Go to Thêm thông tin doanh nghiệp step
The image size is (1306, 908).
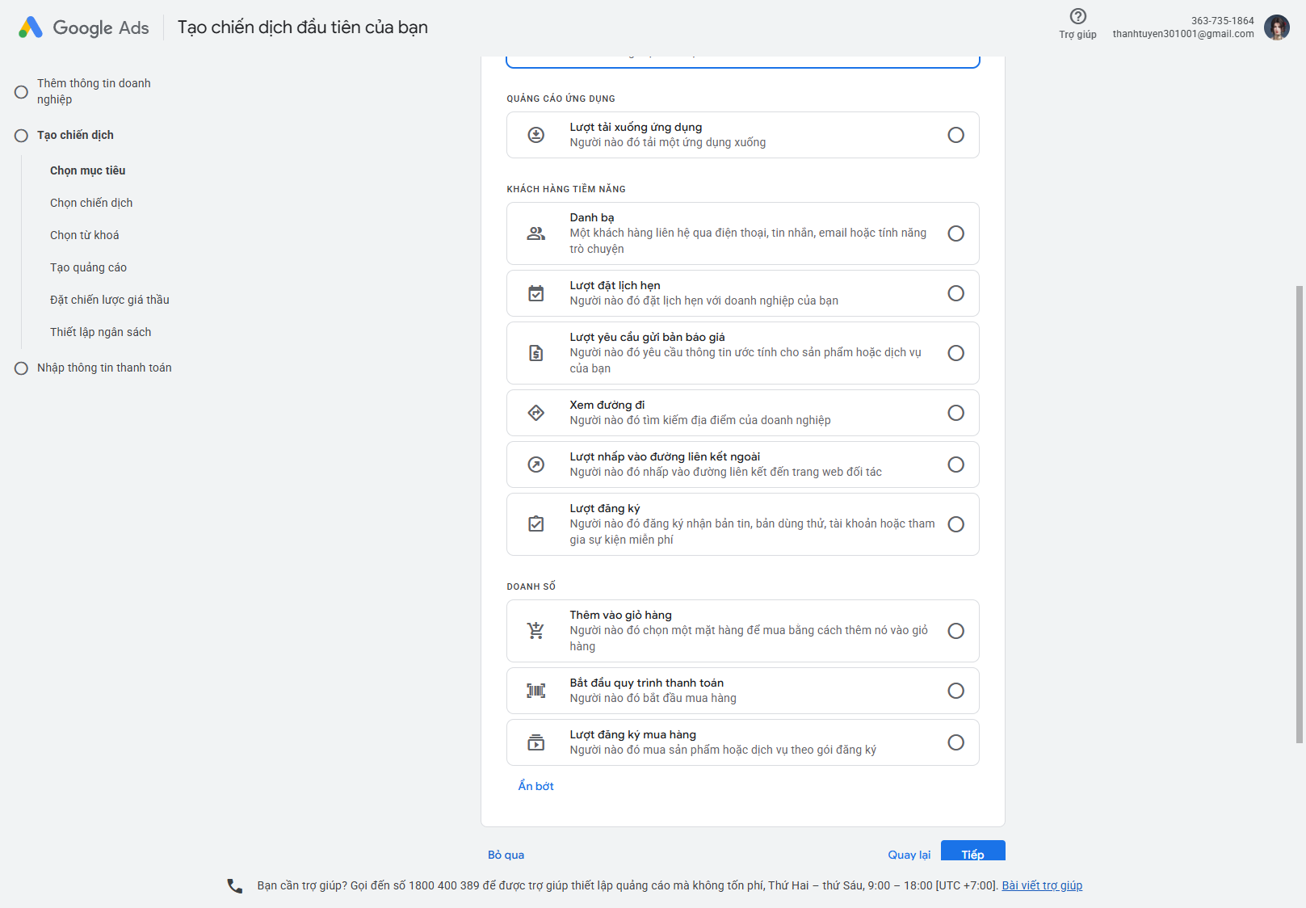pos(94,91)
